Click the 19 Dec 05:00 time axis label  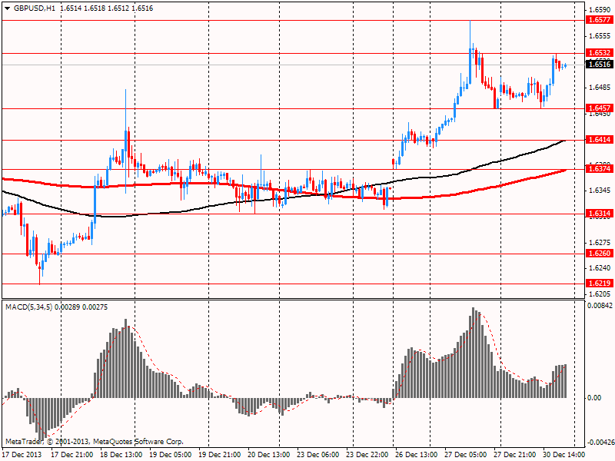click(x=171, y=455)
